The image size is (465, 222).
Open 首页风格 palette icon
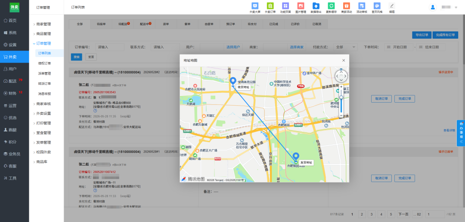pos(377,6)
